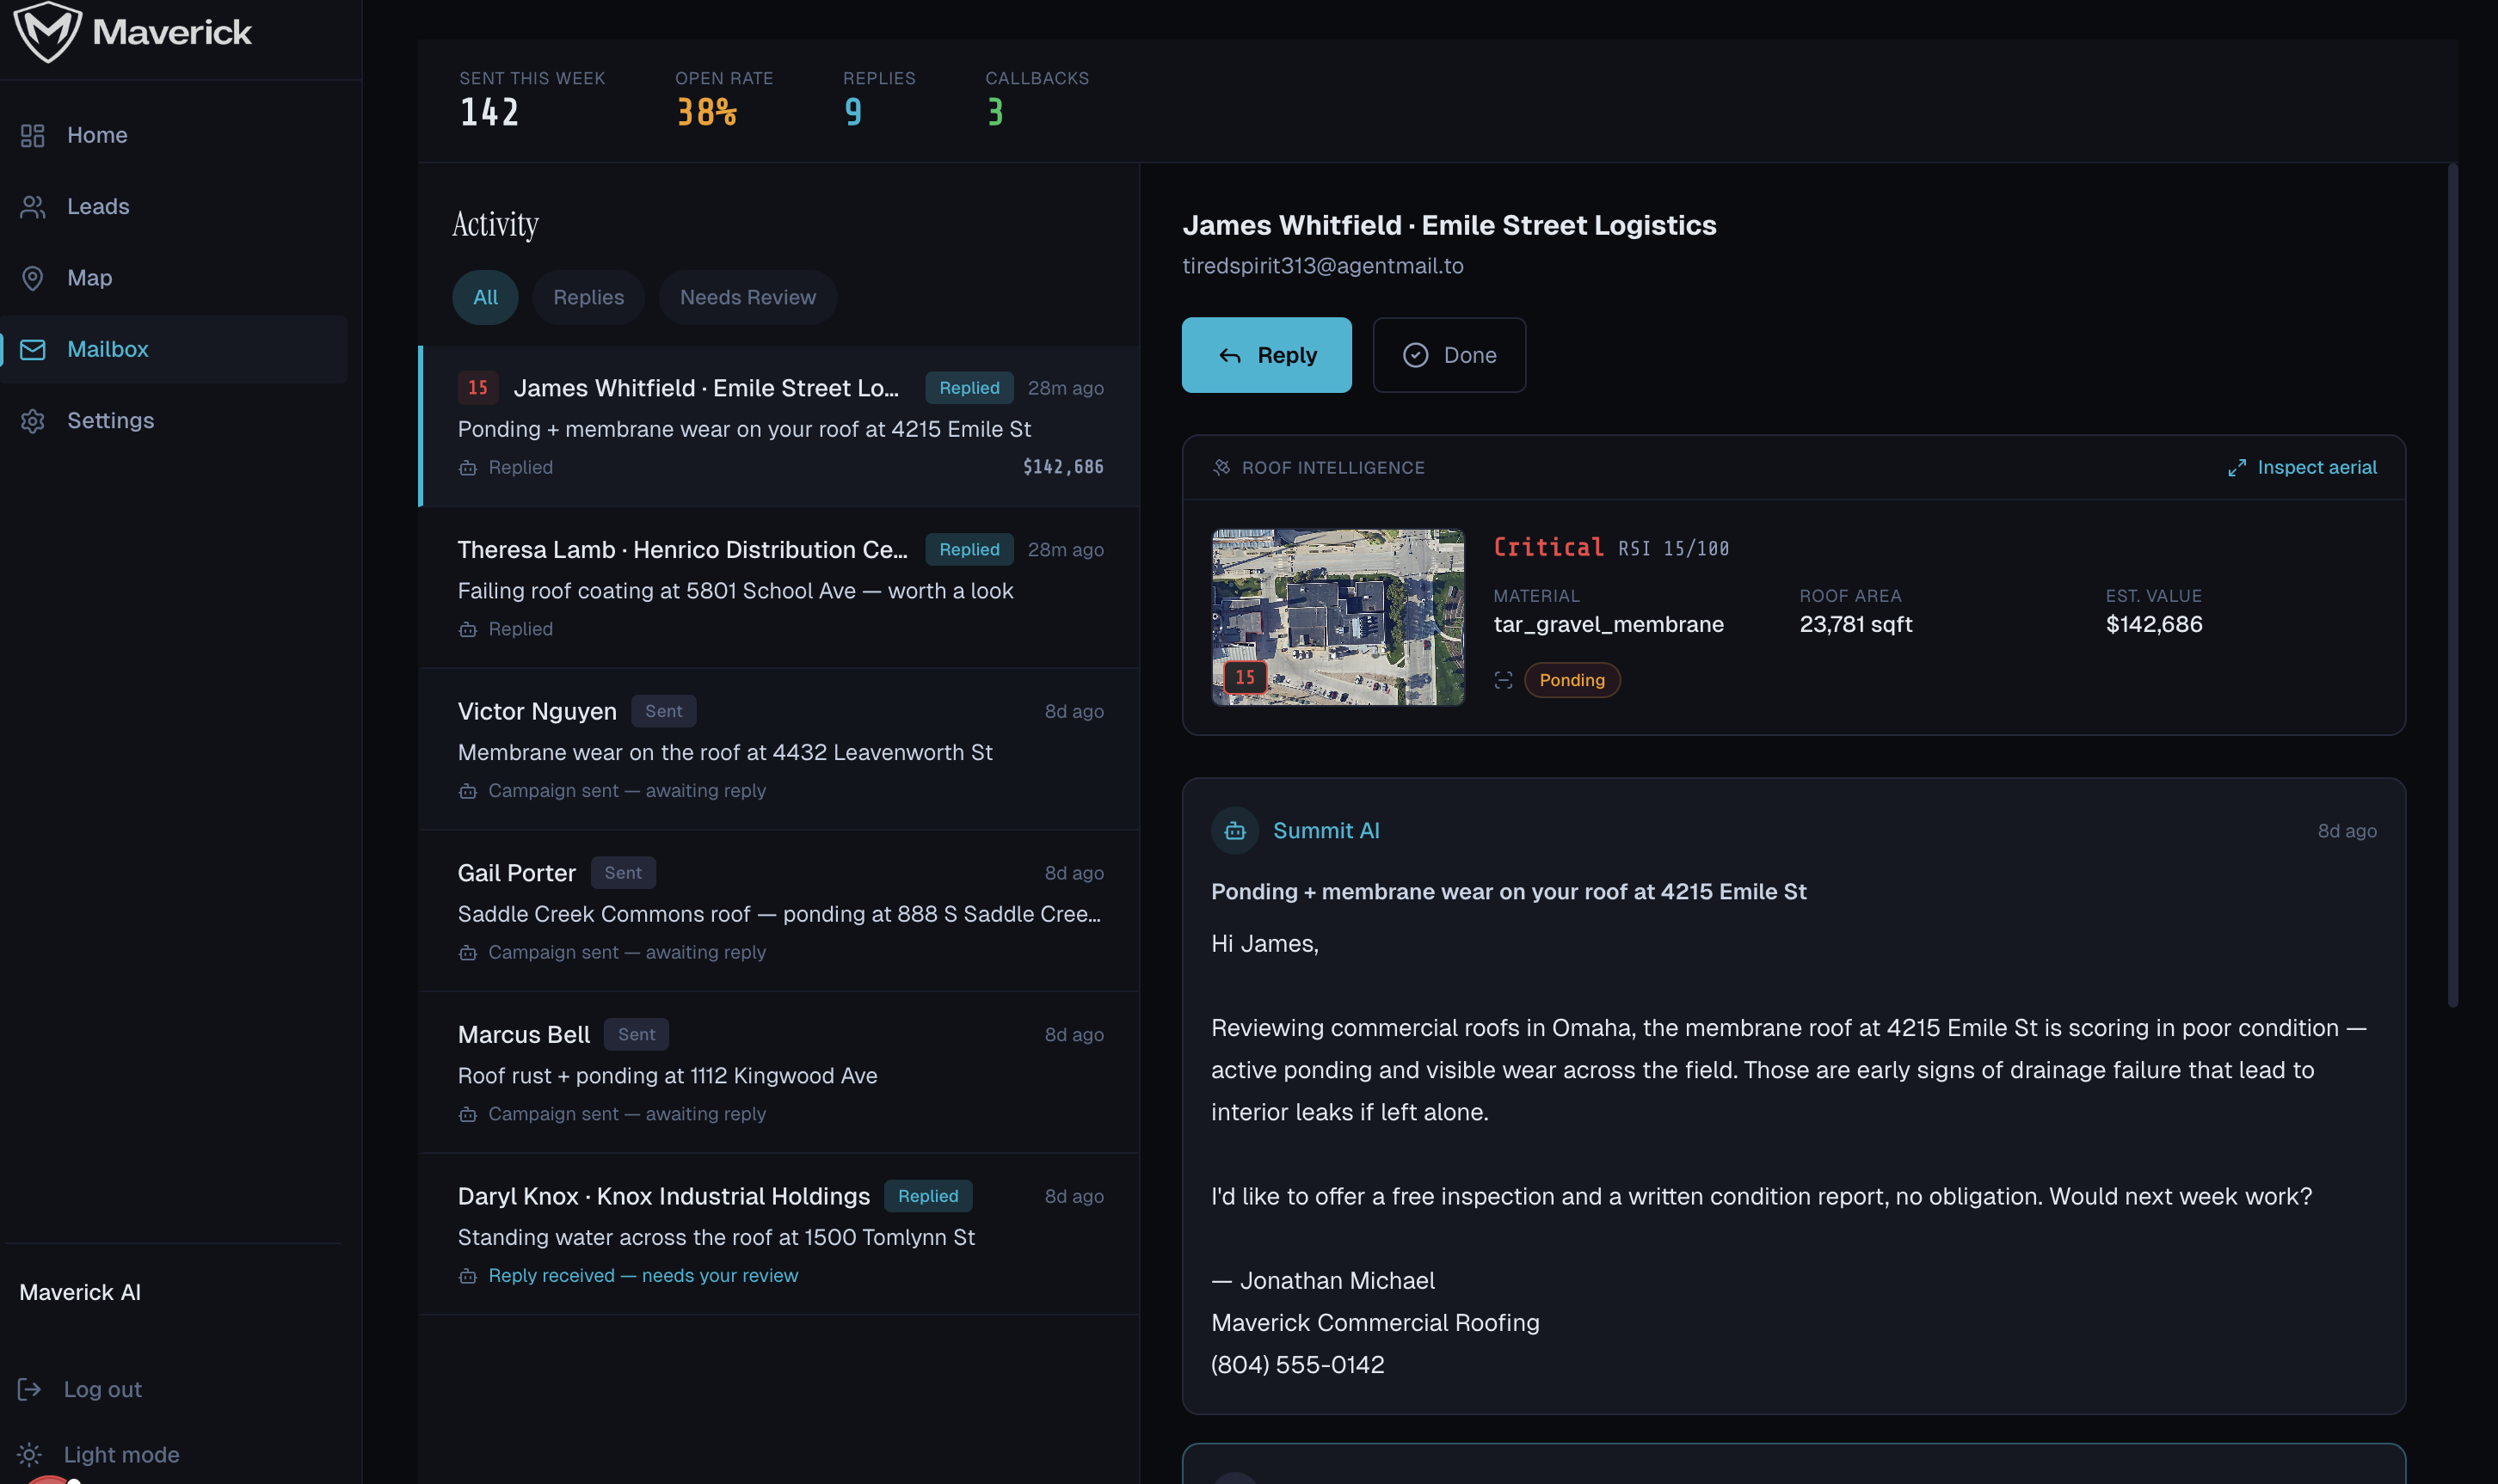Click the scan icon beside Ponding tag
This screenshot has width=2498, height=1484.
click(x=1503, y=680)
